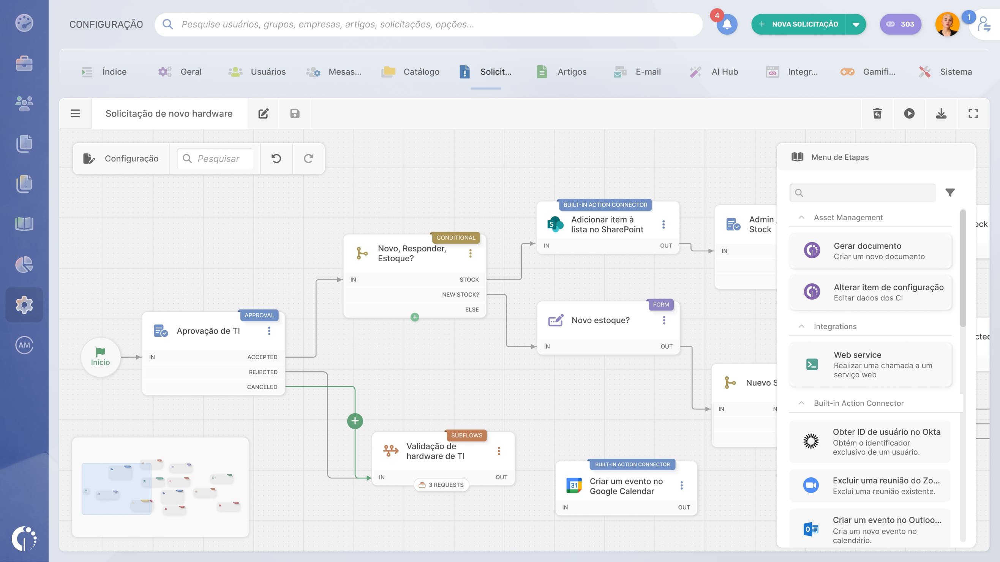The image size is (1000, 562).
Task: Open the AI Hub tab
Action: [x=724, y=71]
